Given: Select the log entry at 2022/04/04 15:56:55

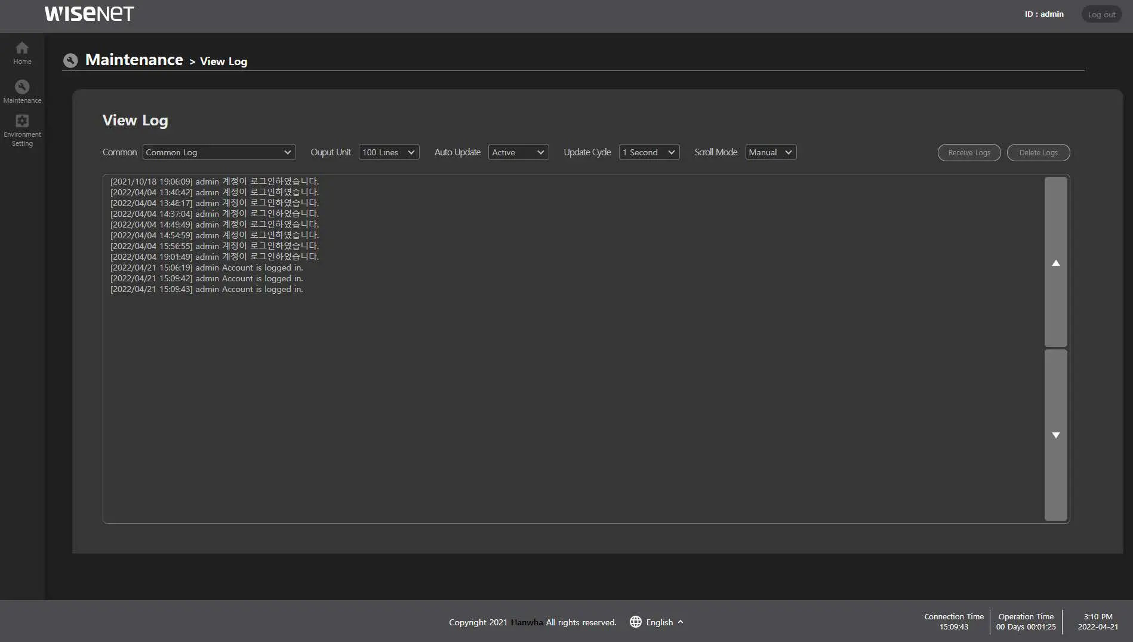Looking at the screenshot, I should 215,245.
